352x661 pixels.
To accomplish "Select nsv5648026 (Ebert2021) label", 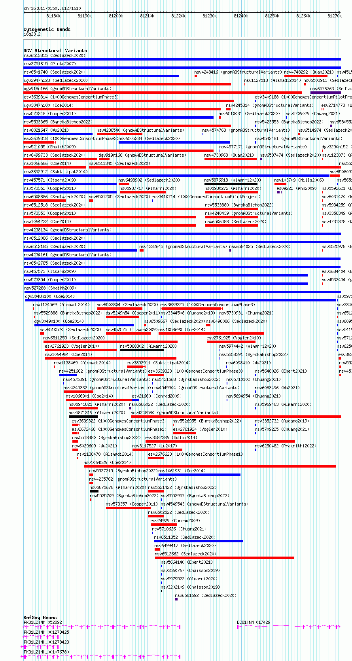I will 280,371.
